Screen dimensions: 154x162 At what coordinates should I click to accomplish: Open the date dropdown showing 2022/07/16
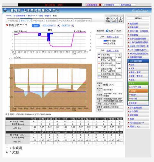(x=49, y=26)
